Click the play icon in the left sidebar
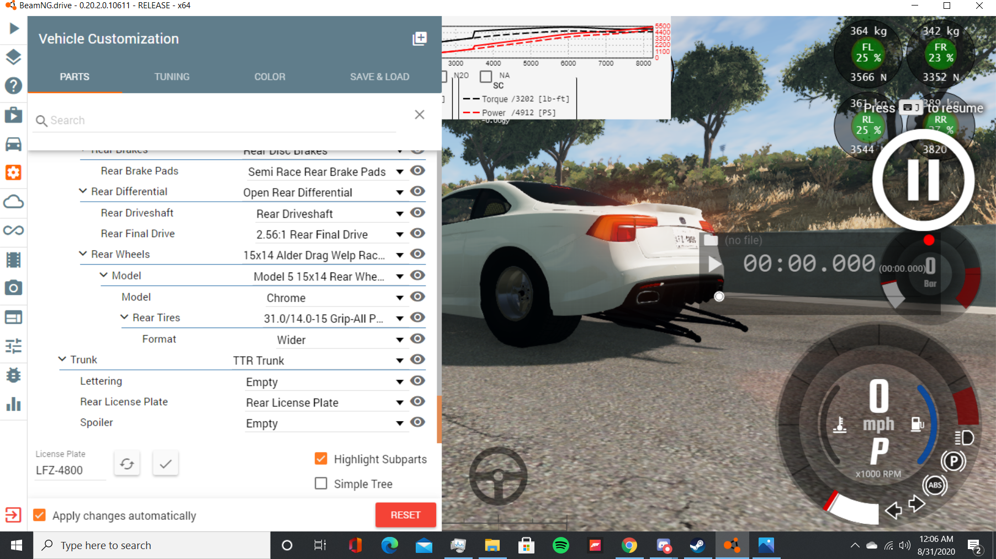 (x=14, y=28)
